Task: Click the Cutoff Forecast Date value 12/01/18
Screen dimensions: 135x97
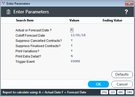Action: 78,35
